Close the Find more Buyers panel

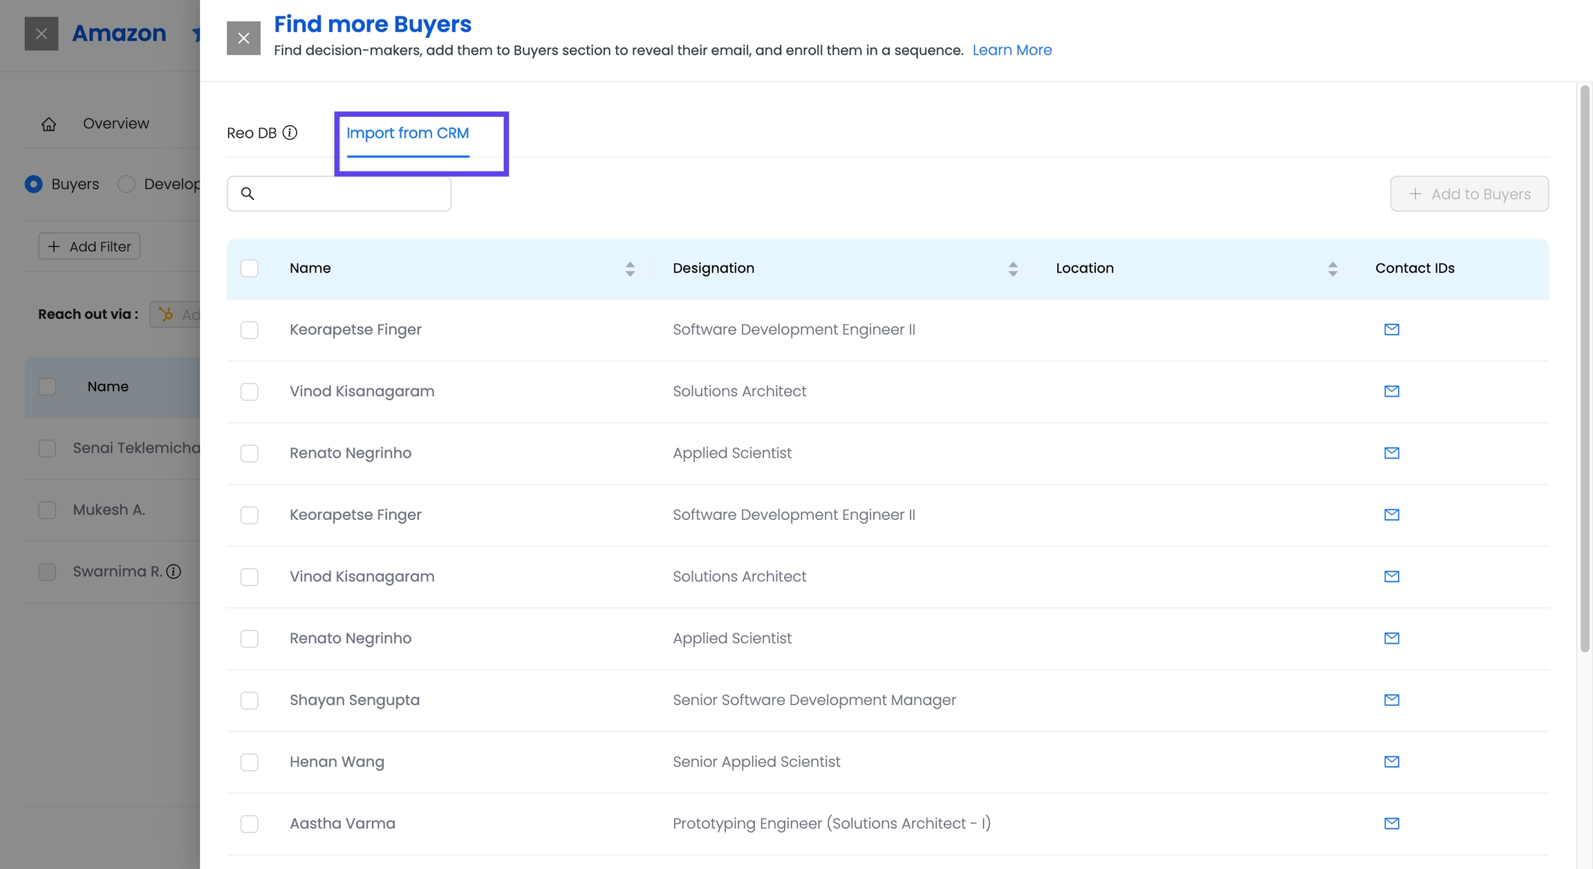click(x=243, y=38)
